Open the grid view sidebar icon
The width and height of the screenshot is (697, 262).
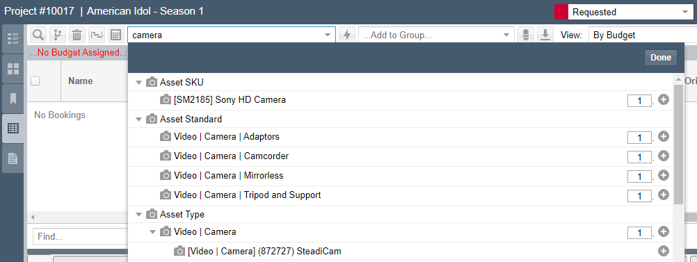coord(13,69)
